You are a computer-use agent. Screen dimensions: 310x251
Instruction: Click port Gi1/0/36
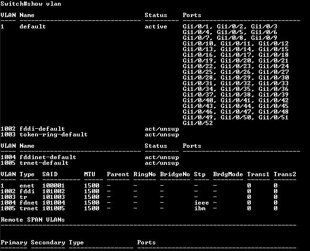[274, 89]
